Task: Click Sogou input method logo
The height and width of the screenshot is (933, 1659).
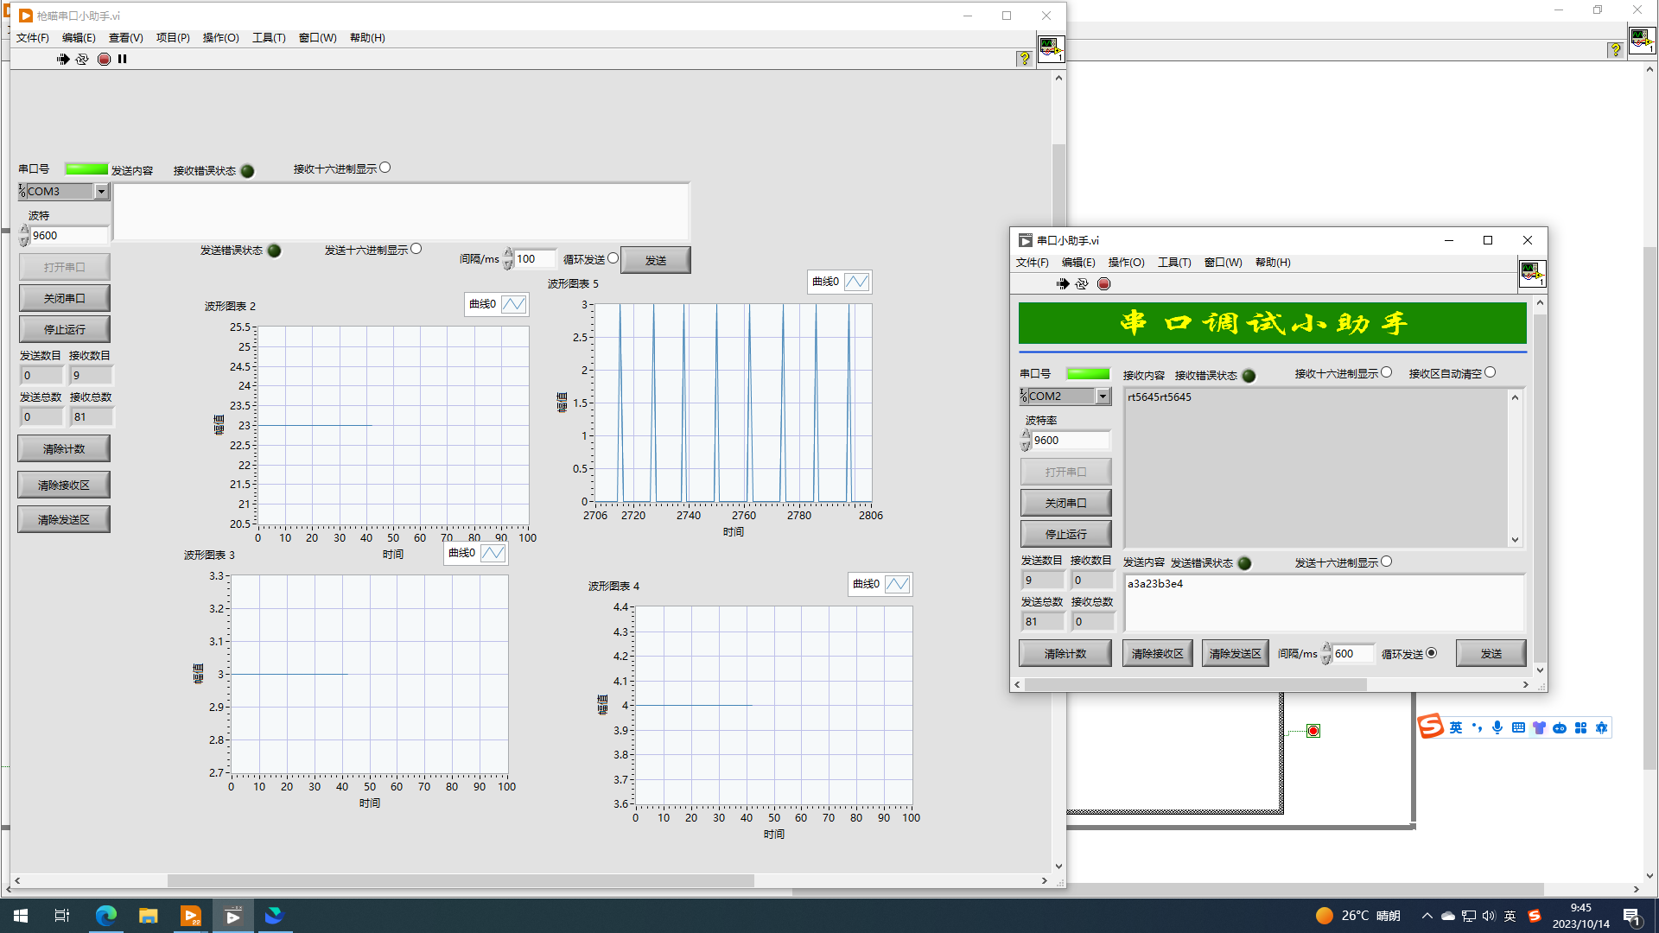Action: point(1431,727)
